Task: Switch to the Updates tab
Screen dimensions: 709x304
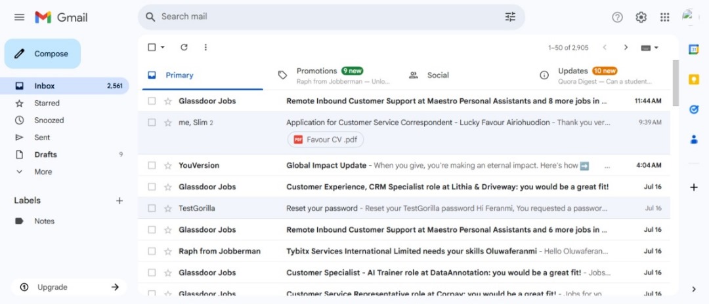Action: [600, 75]
